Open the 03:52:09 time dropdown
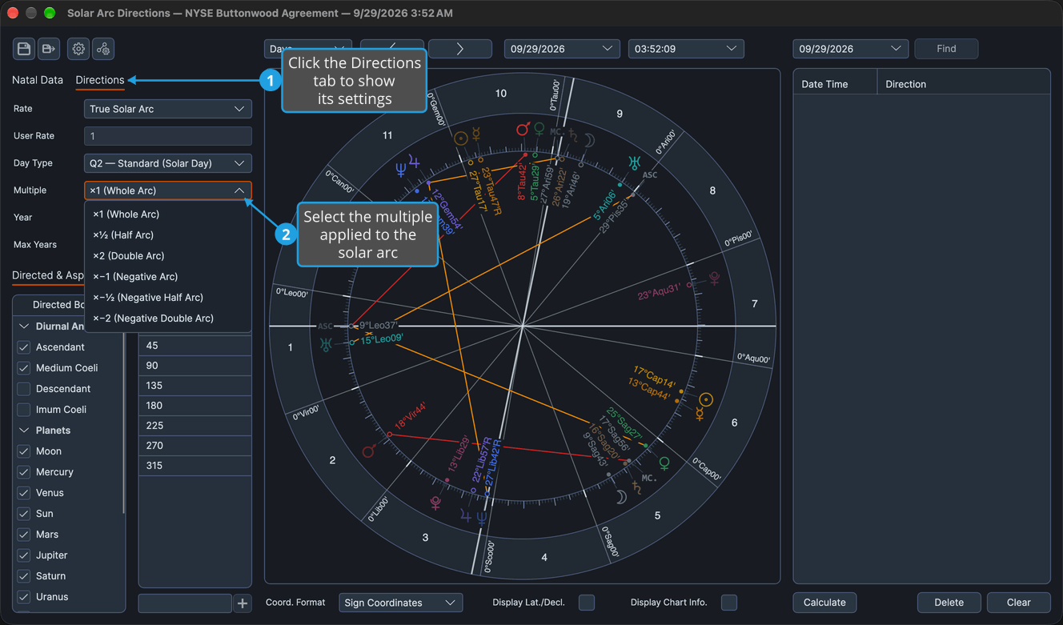 (686, 49)
